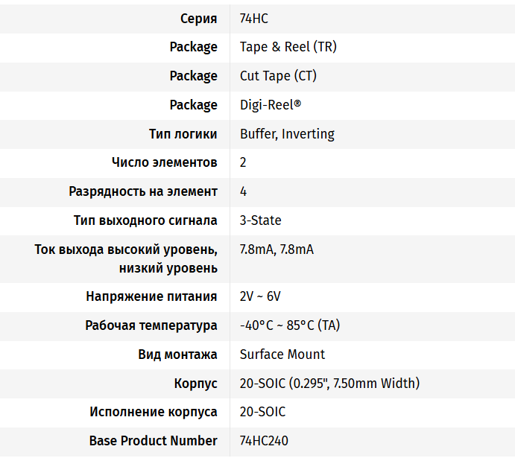Image resolution: width=515 pixels, height=458 pixels.
Task: Select the "Base Product Number" label
Action: [153, 441]
